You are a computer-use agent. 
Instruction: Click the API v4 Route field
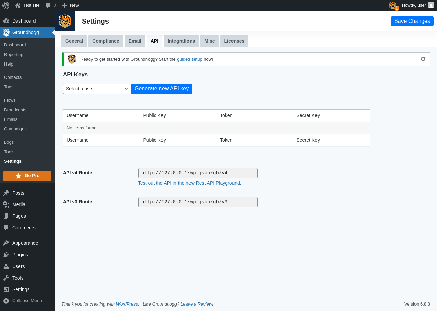click(x=198, y=173)
